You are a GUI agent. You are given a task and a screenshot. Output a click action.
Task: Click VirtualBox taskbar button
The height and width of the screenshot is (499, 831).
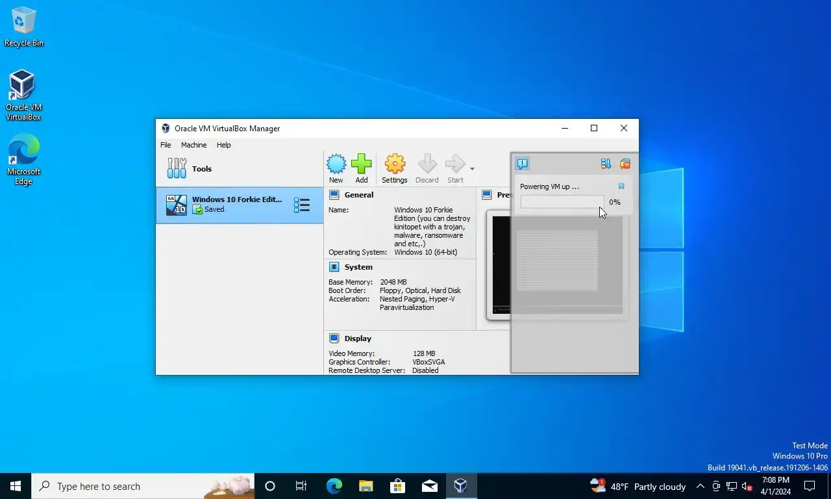(x=461, y=486)
